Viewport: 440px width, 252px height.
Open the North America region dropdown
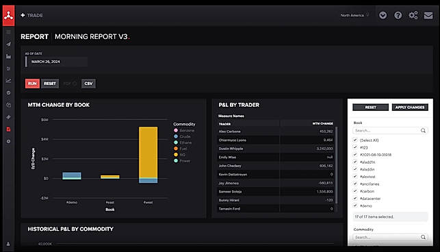tap(354, 15)
